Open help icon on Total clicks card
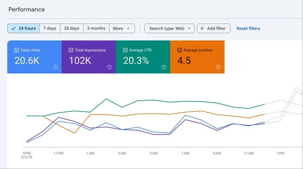Screen dimensions: 303x169 [55, 67]
